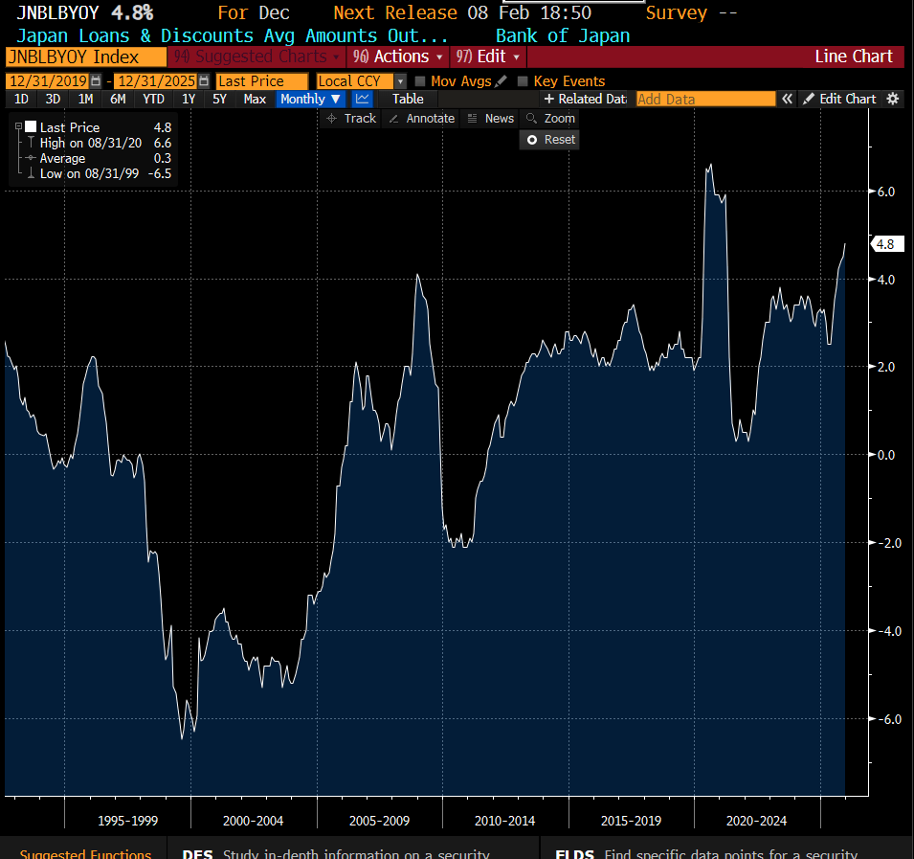
Task: Click the 2020-2024 axis label
Action: click(x=756, y=821)
